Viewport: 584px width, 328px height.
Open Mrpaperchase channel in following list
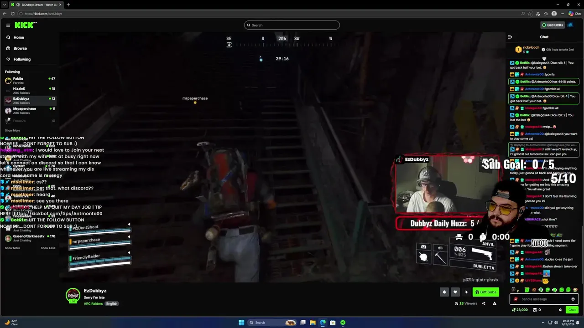[x=30, y=110]
